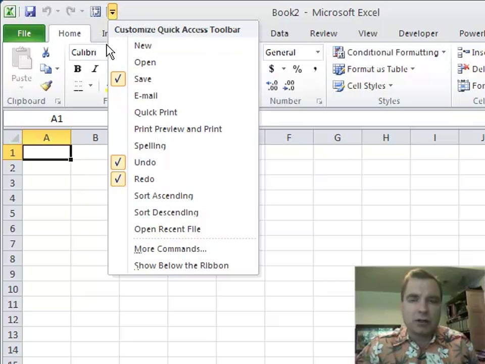
Task: Expand Conditional Formatting menu
Action: point(389,52)
